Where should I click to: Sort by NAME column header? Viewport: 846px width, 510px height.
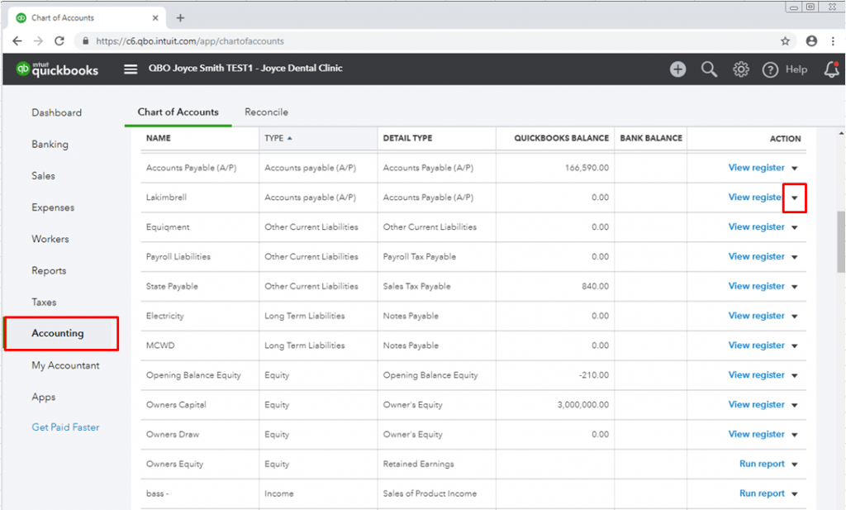[158, 138]
